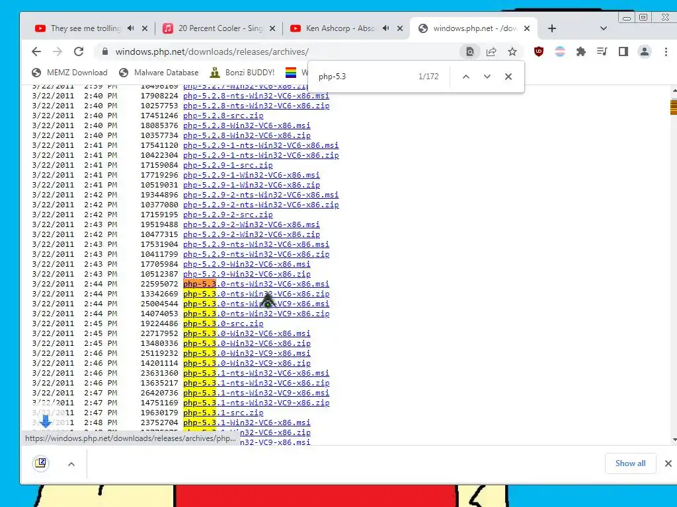The height and width of the screenshot is (507, 677).
Task: Download php-5.3.0-src.zip
Action: click(x=223, y=323)
